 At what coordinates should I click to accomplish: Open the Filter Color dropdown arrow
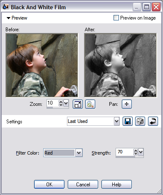click(79, 153)
